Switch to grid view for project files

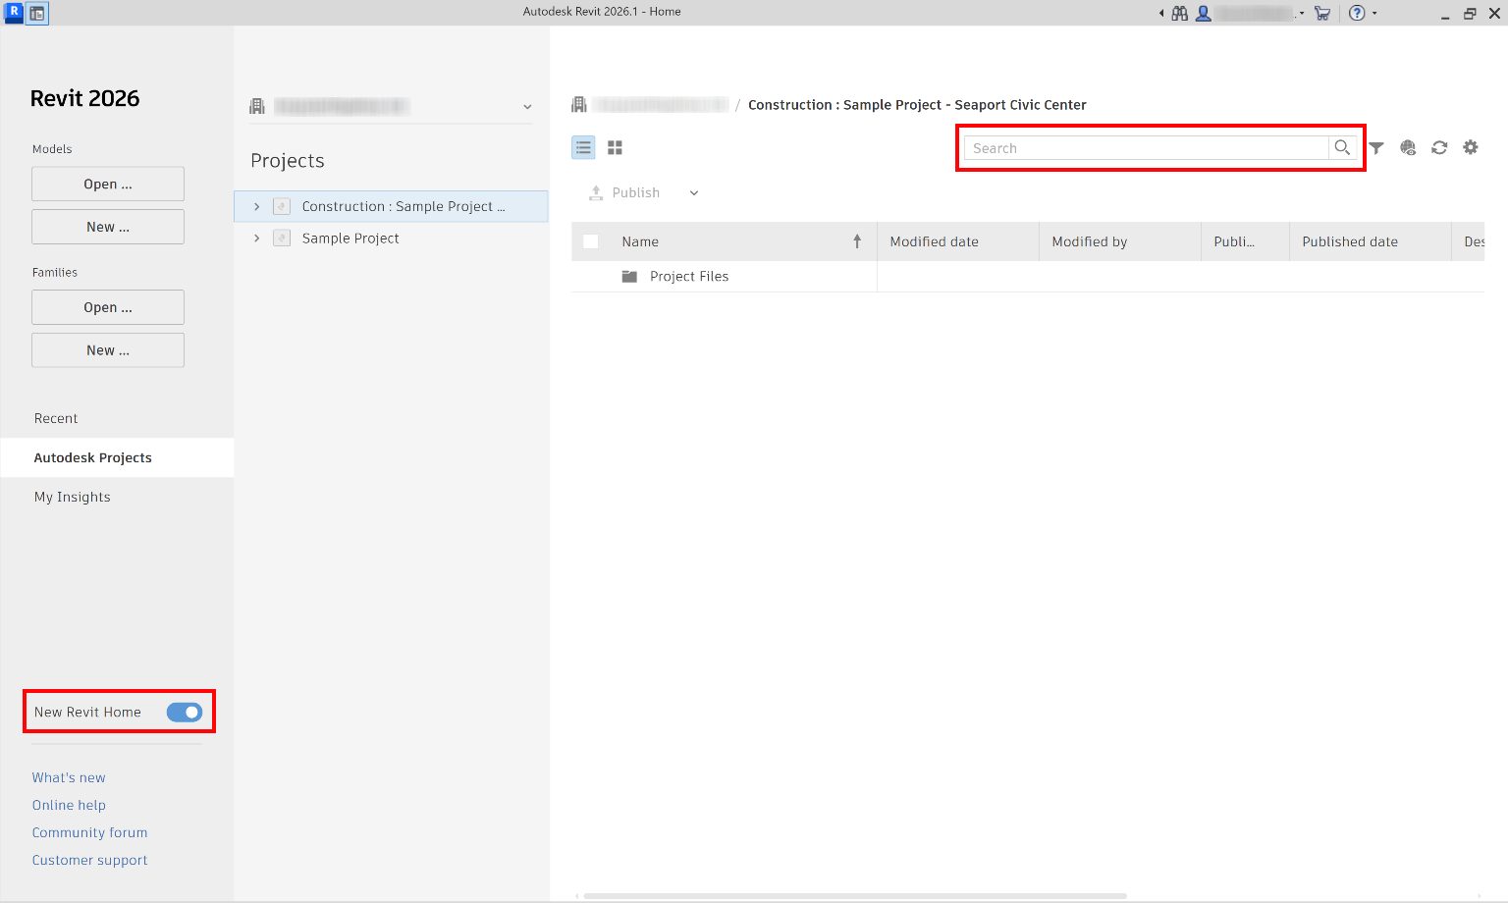point(615,147)
